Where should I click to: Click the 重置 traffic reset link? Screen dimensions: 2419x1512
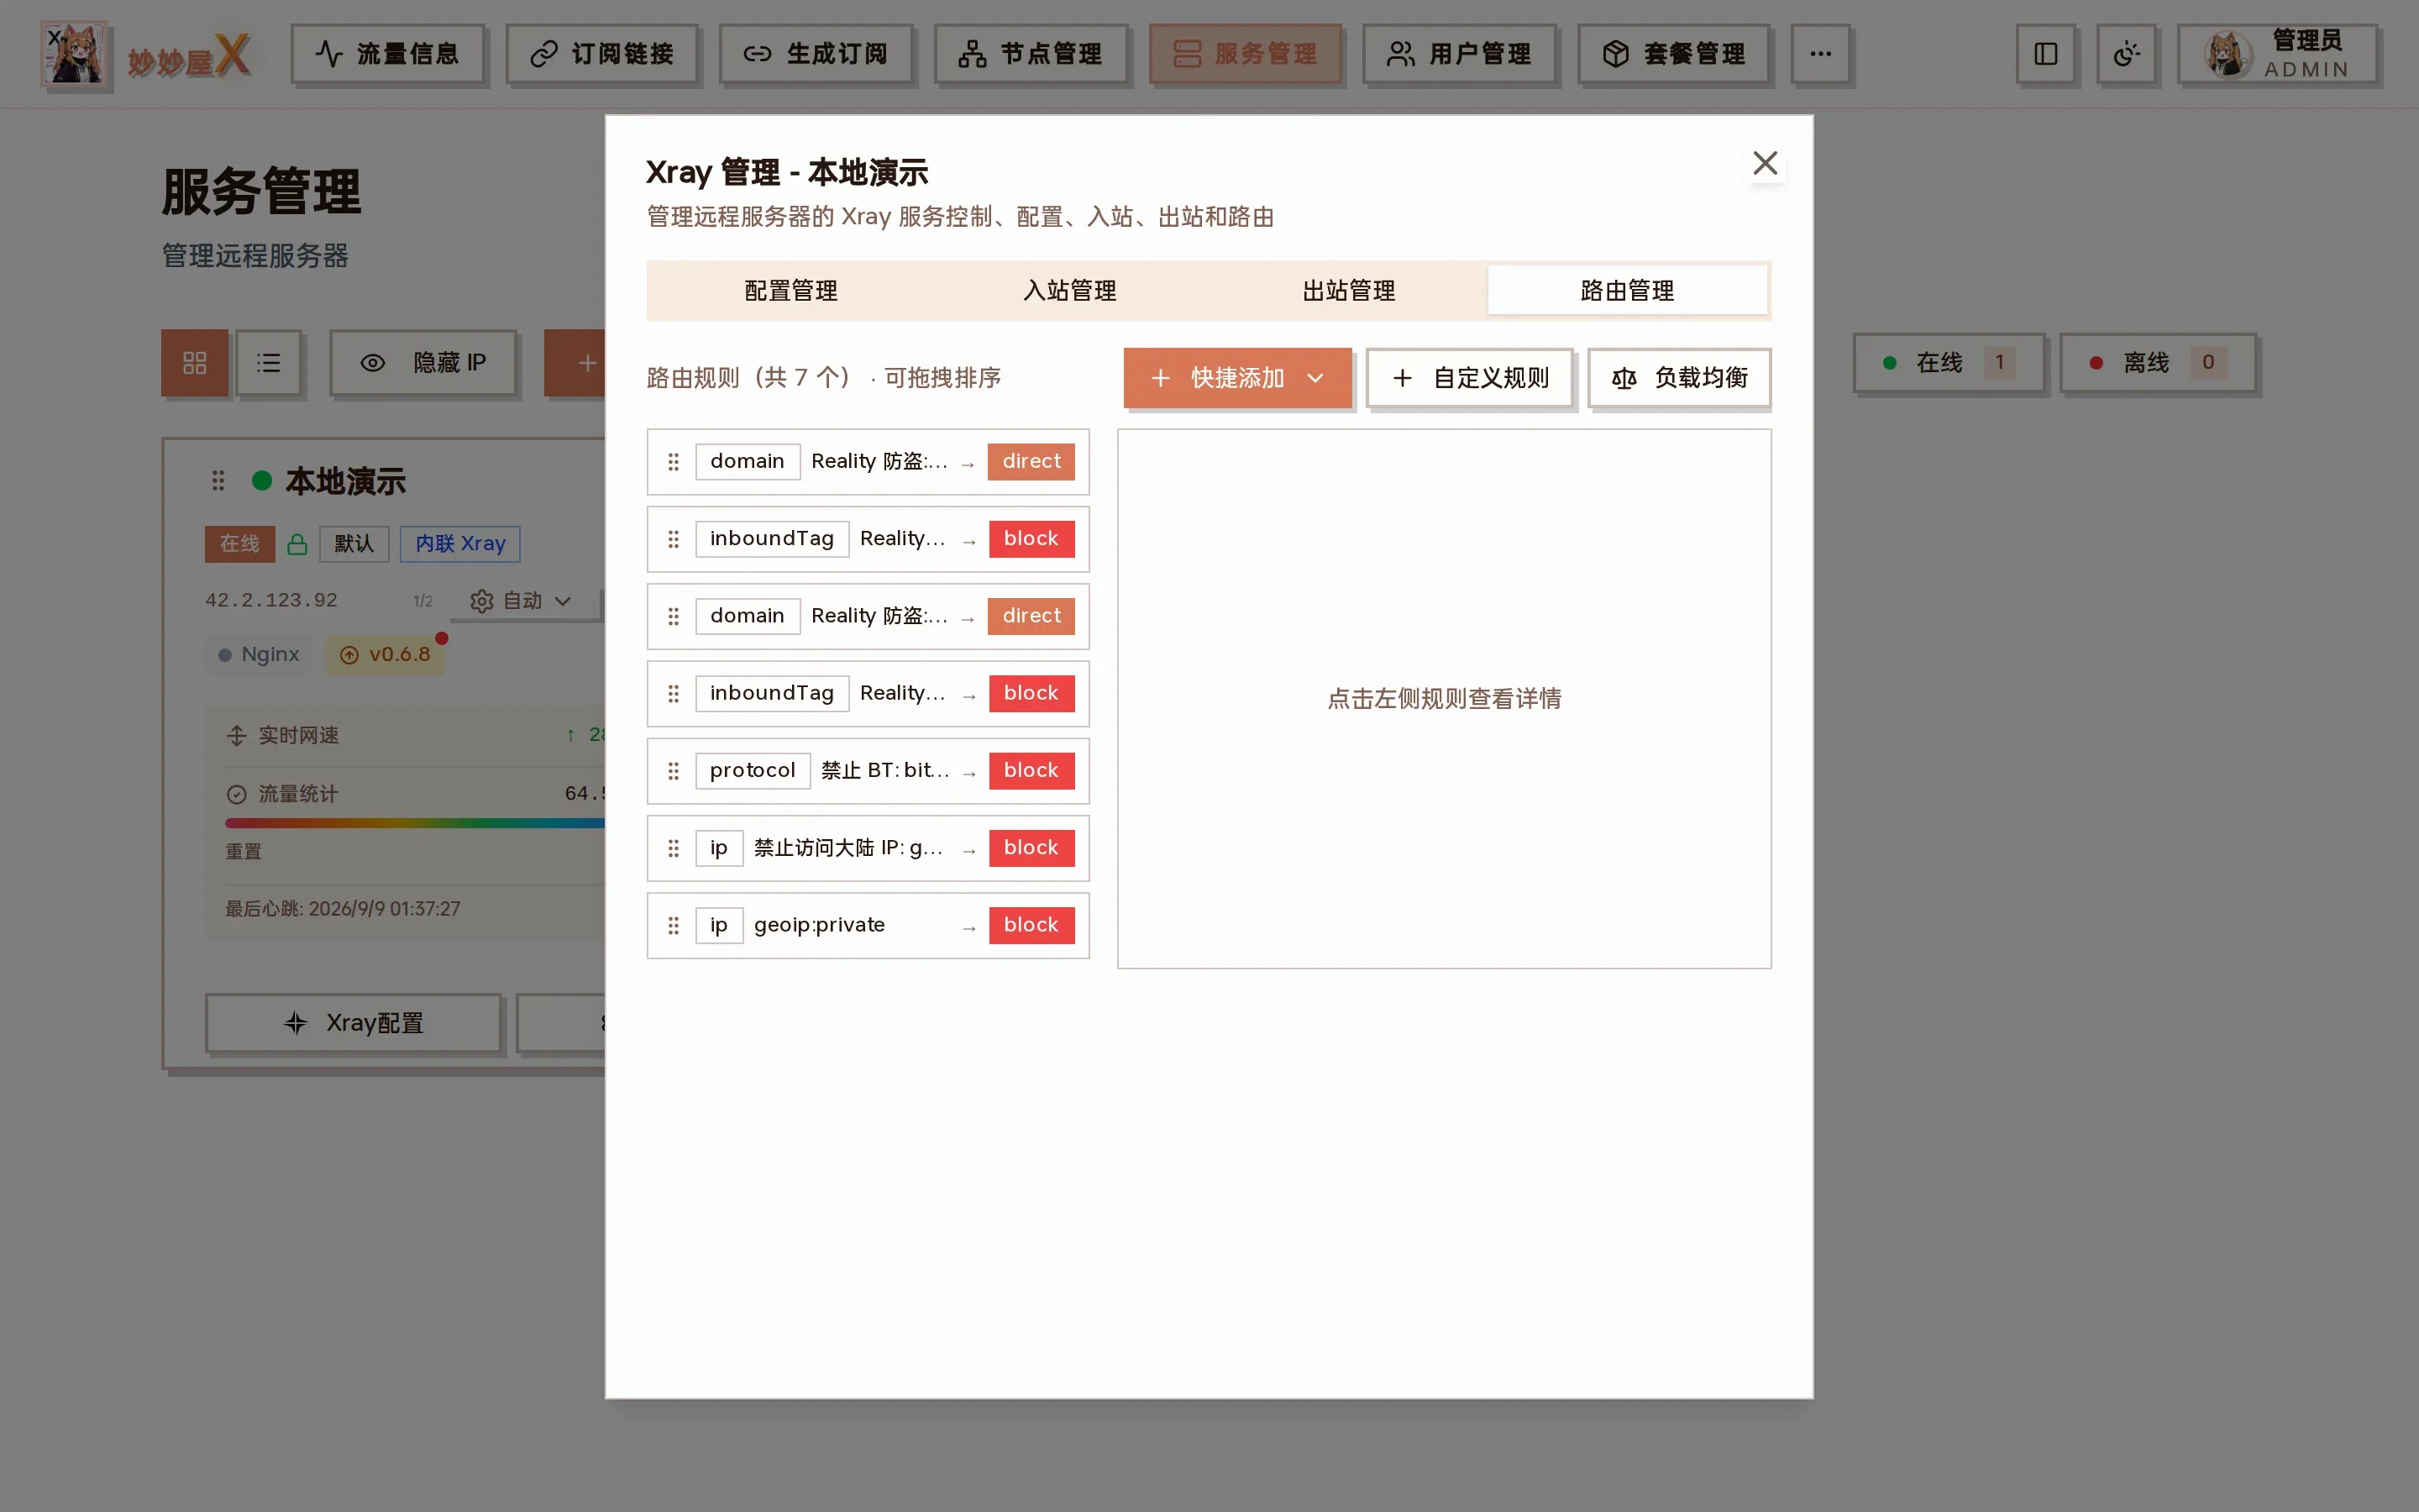(x=243, y=851)
